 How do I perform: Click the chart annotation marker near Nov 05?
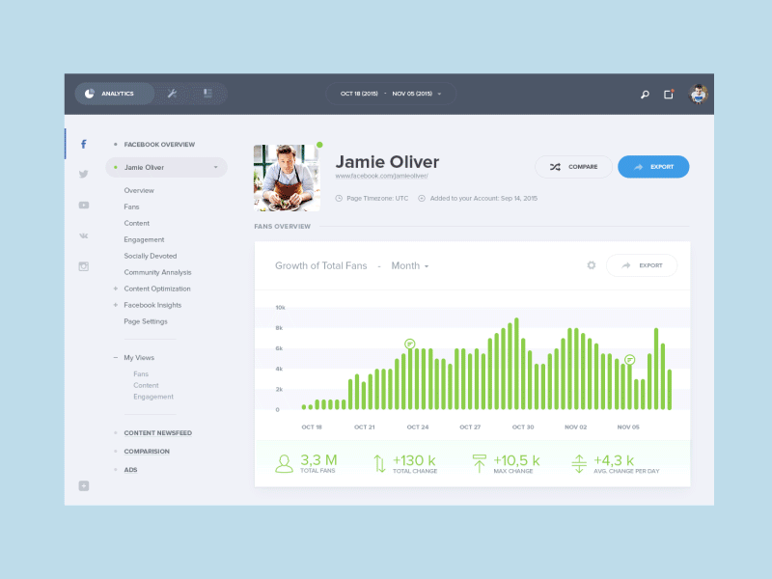pyautogui.click(x=630, y=360)
